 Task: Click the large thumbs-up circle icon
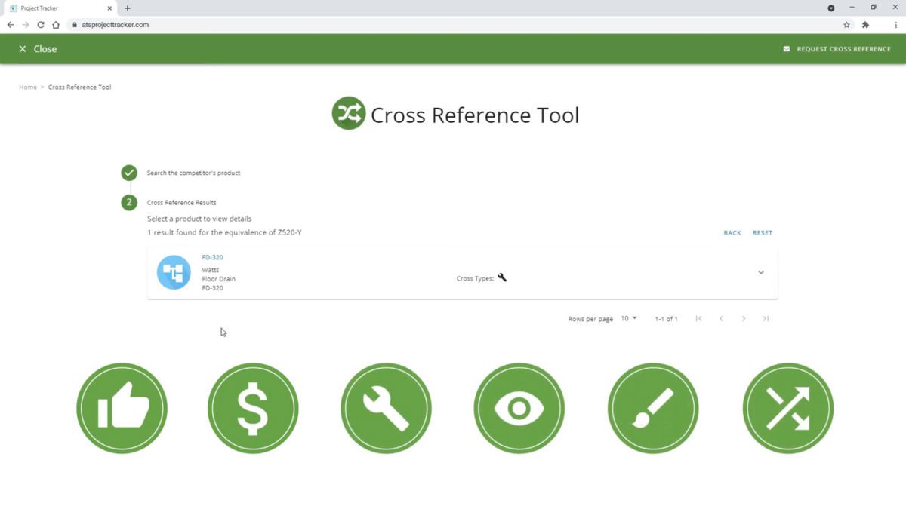point(122,409)
